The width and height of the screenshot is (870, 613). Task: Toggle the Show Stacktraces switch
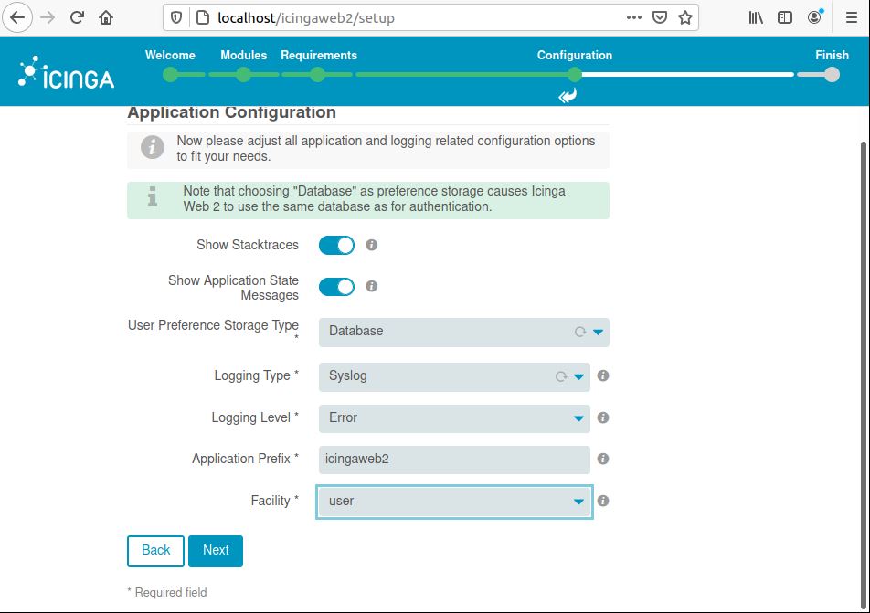click(x=337, y=245)
